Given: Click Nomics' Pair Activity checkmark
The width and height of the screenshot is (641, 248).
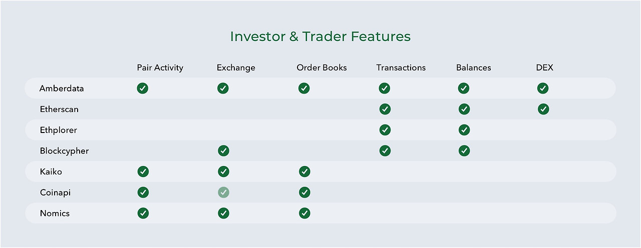Looking at the screenshot, I should click(x=143, y=213).
